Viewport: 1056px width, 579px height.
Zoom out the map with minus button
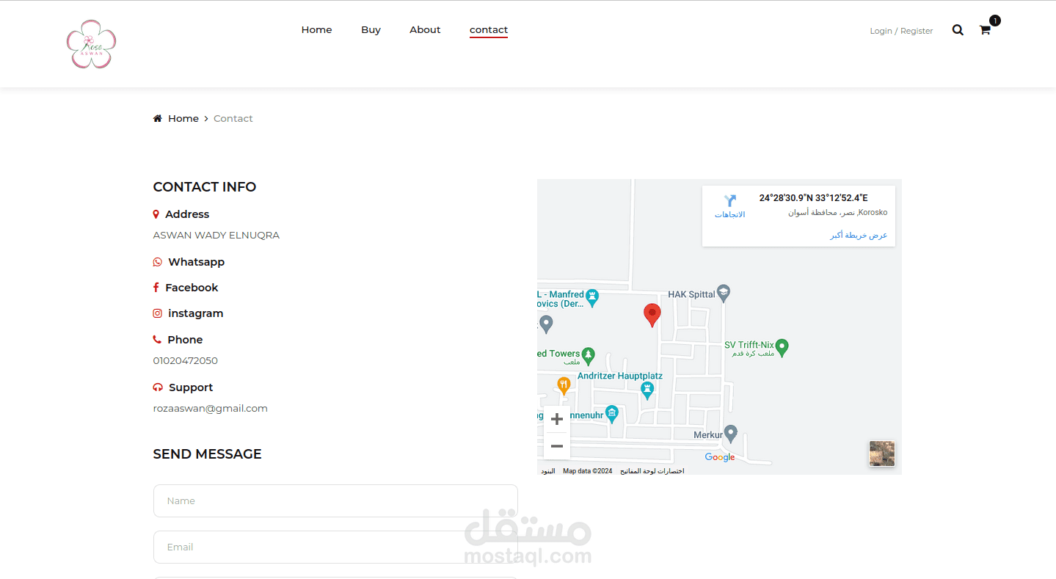(557, 446)
